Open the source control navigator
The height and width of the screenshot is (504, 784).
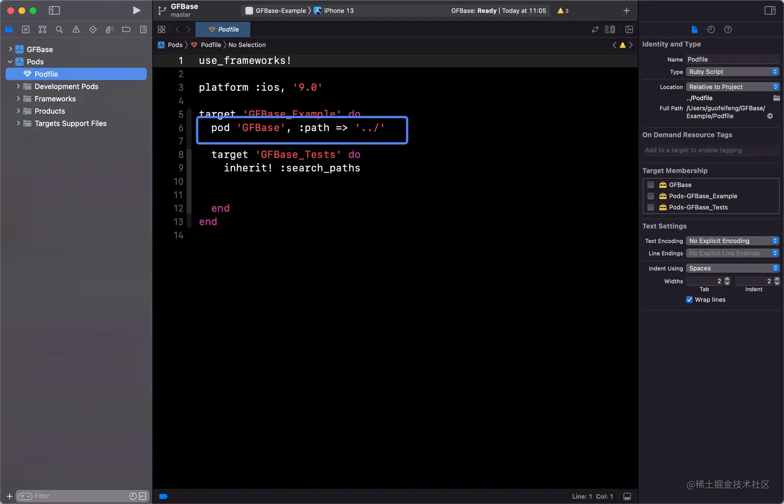26,30
